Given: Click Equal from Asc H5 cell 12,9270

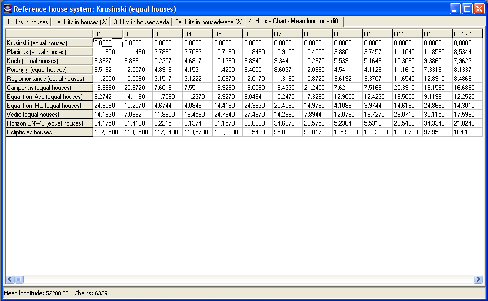Looking at the screenshot, I should tap(228, 97).
